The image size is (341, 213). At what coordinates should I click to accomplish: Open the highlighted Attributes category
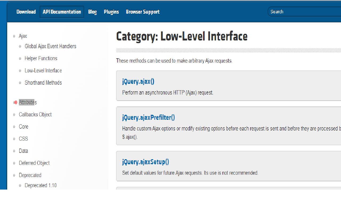pos(28,103)
